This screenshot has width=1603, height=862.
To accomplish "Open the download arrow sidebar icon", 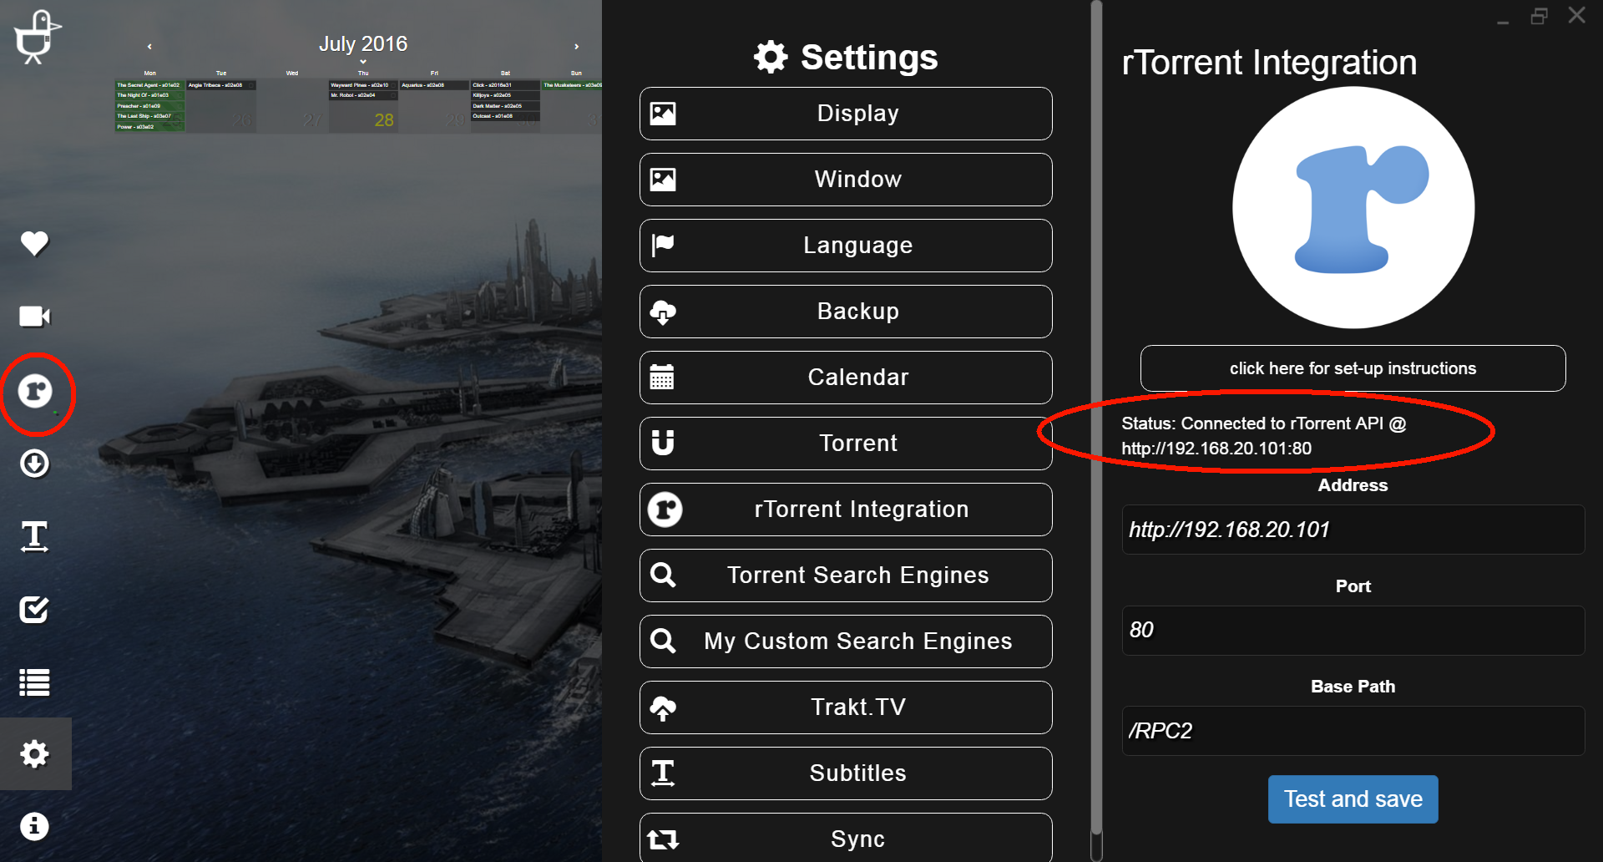I will click(34, 464).
